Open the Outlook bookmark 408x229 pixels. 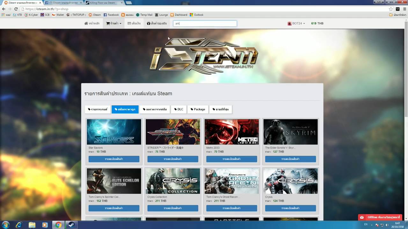196,15
